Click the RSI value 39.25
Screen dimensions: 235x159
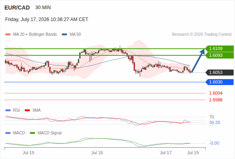pyautogui.click(x=215, y=123)
